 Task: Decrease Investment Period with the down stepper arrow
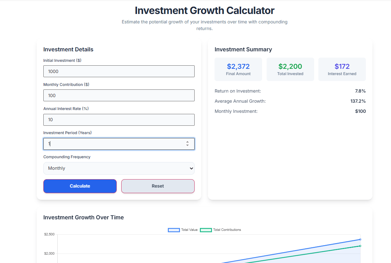coord(188,146)
